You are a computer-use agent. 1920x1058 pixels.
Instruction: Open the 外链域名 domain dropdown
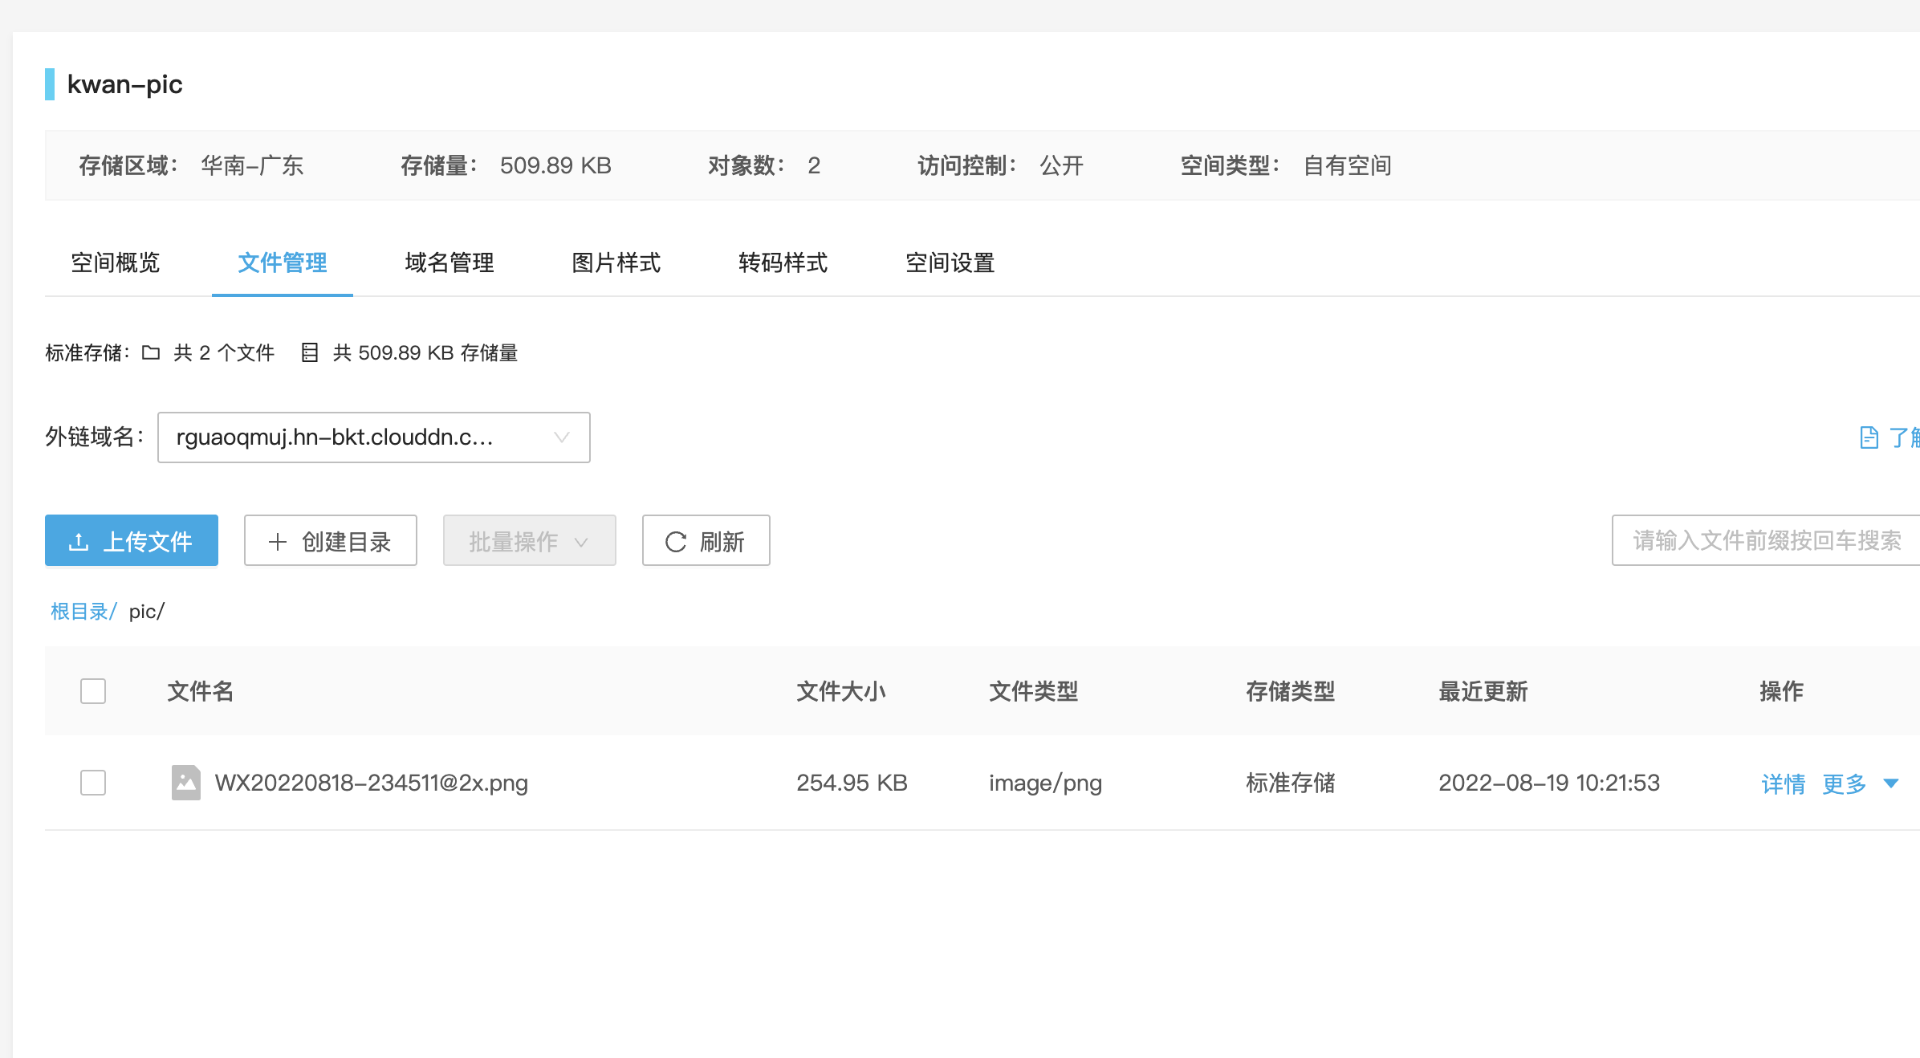point(373,437)
